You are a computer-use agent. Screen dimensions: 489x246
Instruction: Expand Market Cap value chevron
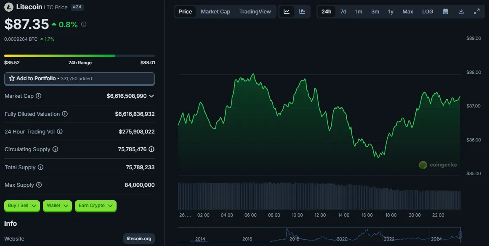click(x=151, y=96)
